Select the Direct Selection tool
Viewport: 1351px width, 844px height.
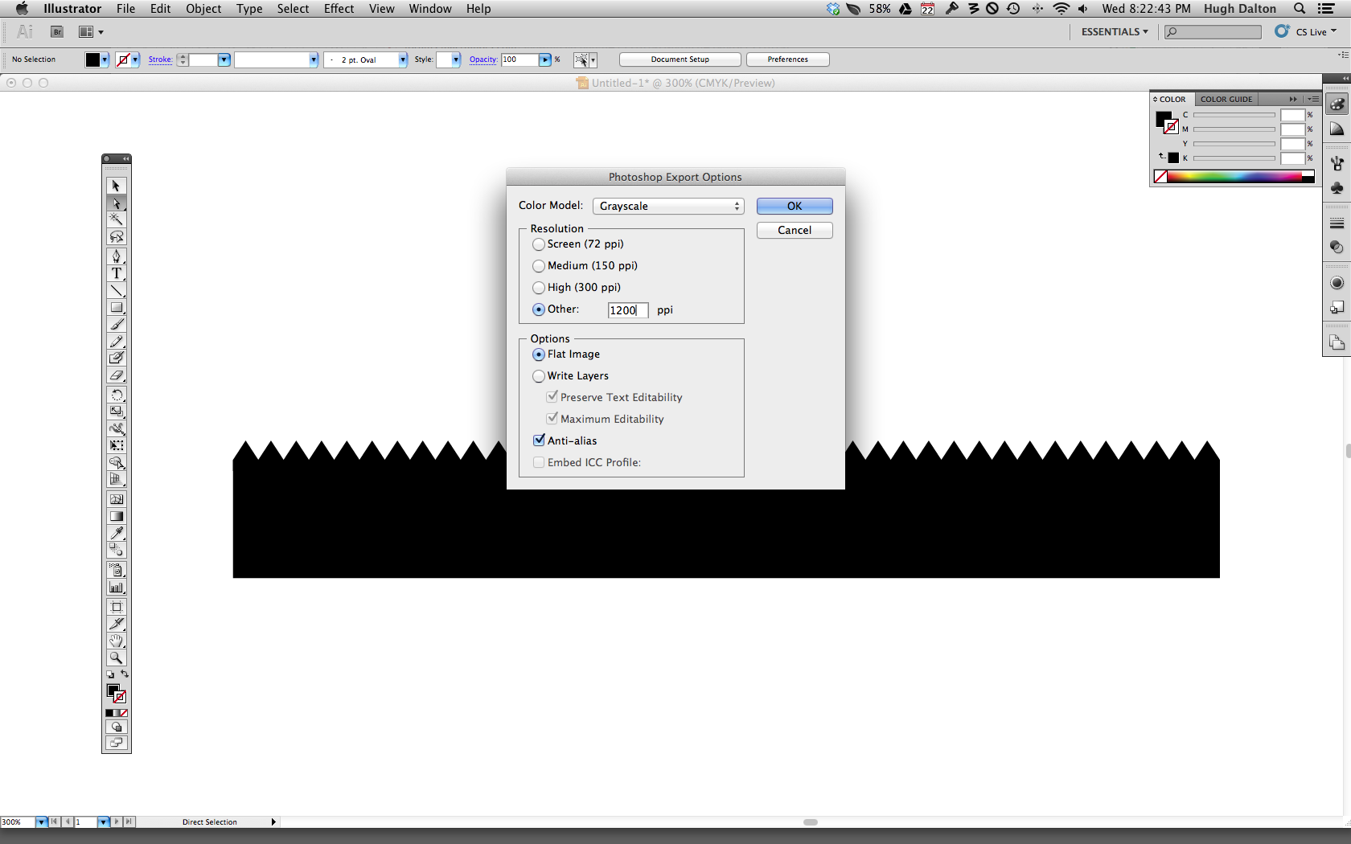(x=117, y=203)
